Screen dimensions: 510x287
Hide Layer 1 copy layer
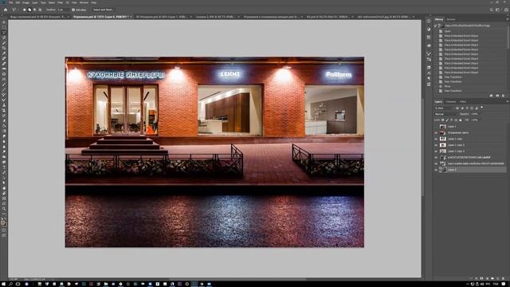(436, 139)
